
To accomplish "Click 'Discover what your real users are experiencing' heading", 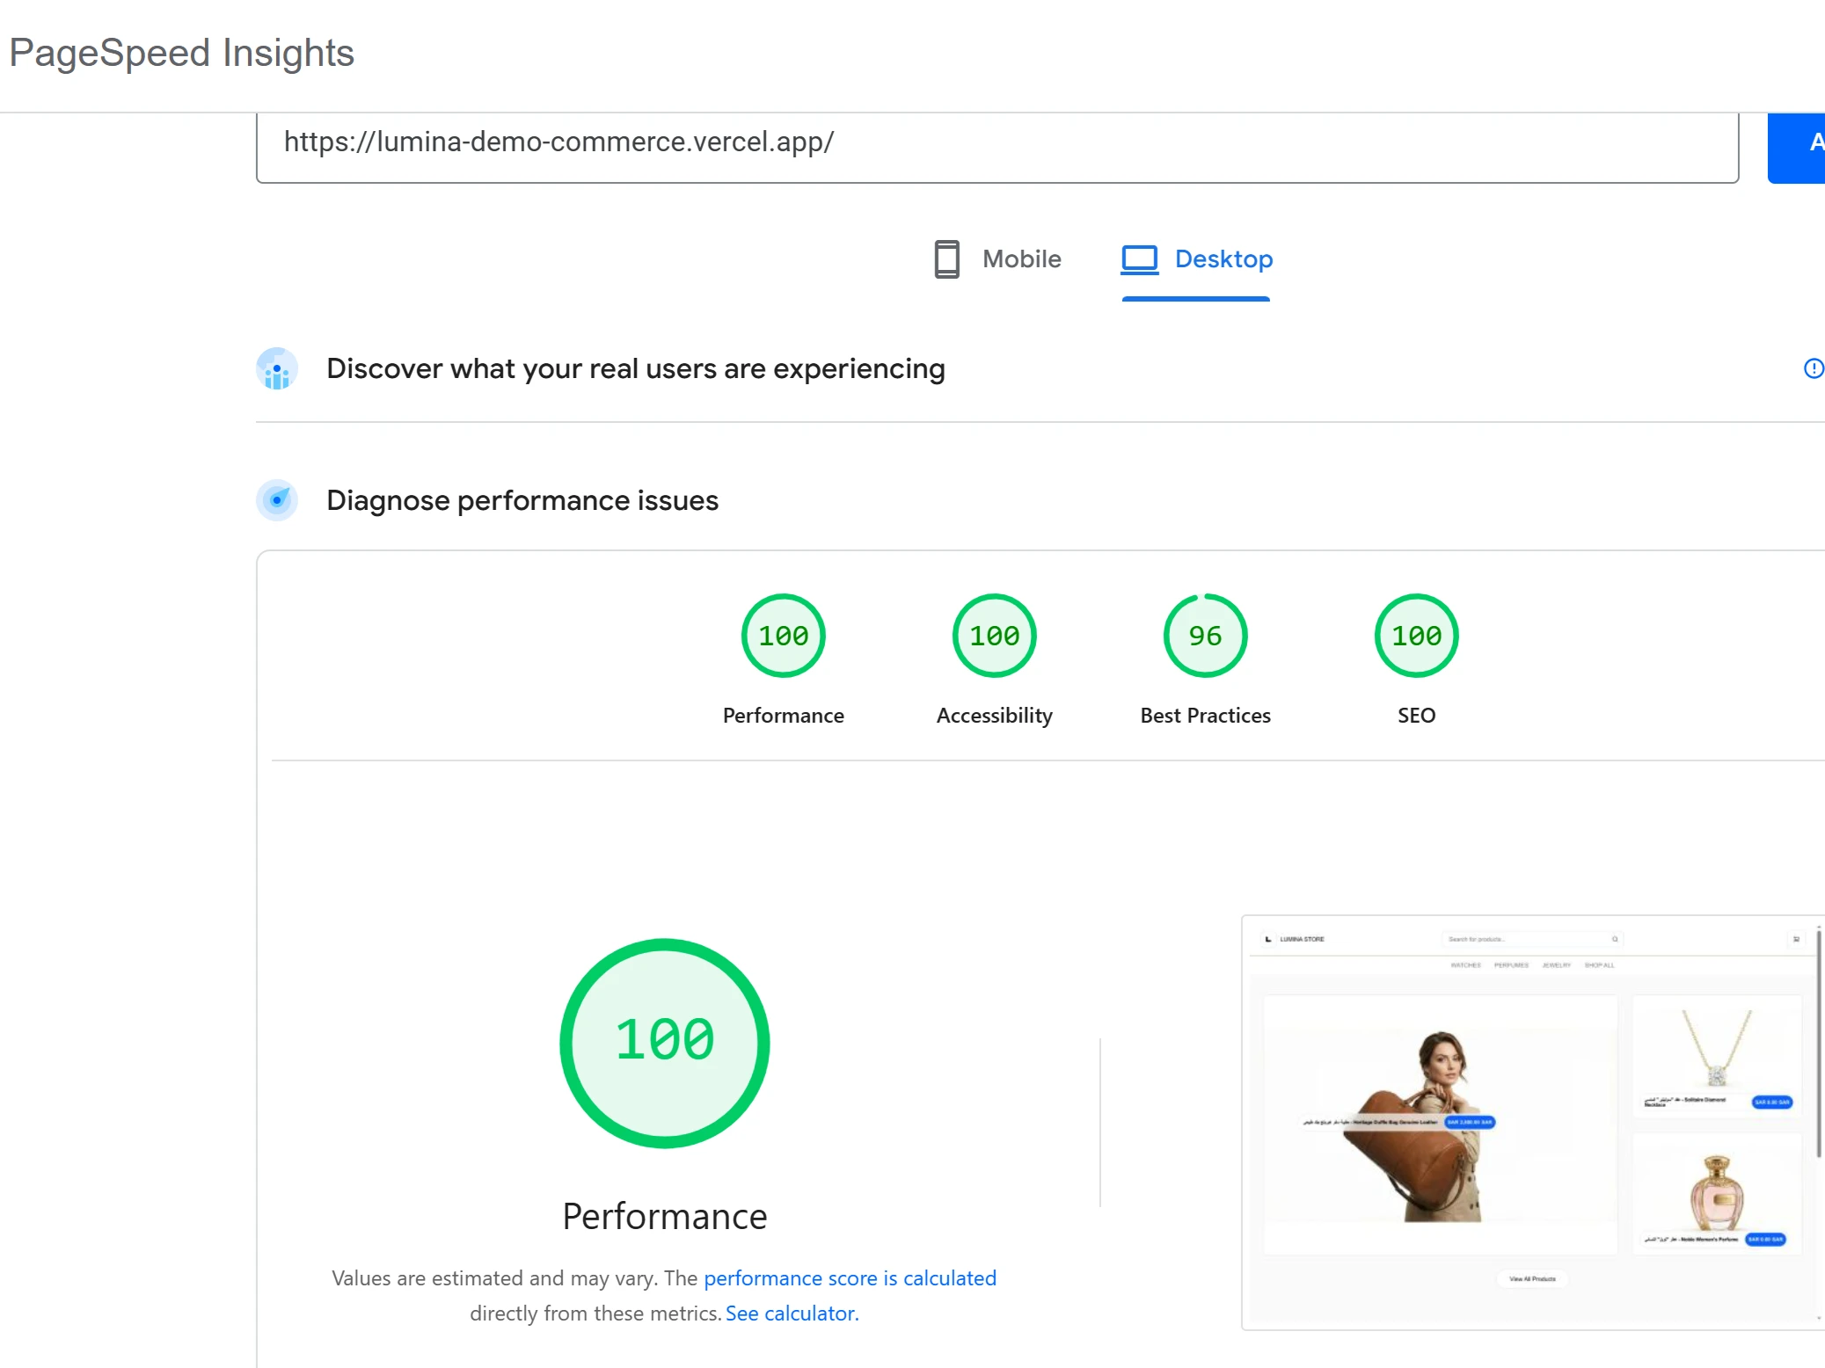I will (635, 369).
